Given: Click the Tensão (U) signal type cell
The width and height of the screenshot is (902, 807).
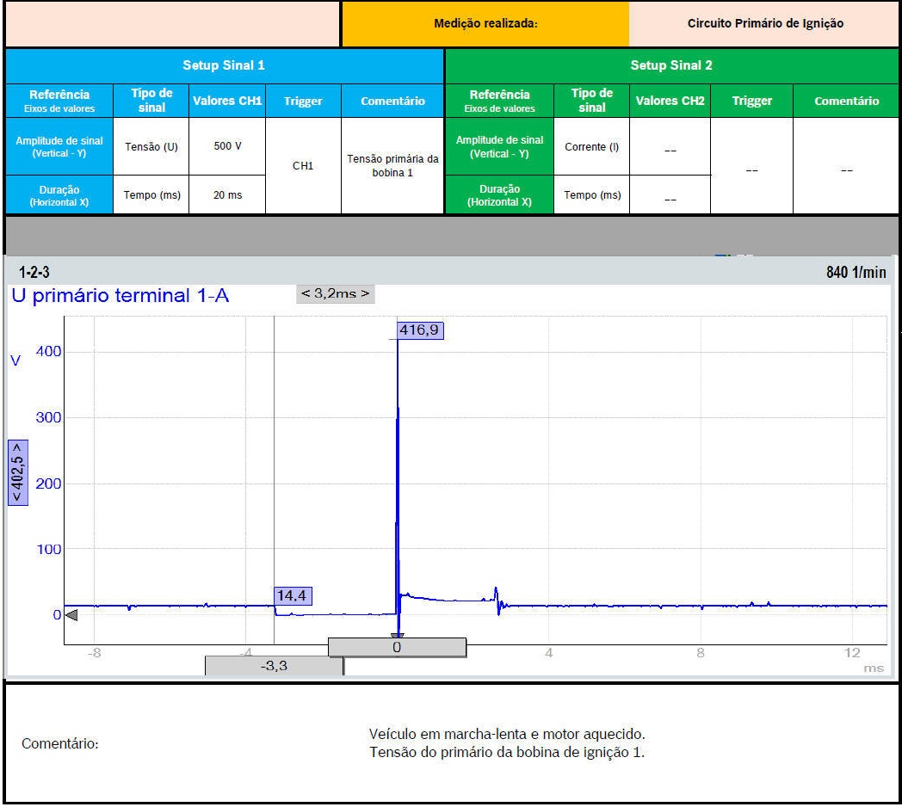Looking at the screenshot, I should pyautogui.click(x=151, y=146).
